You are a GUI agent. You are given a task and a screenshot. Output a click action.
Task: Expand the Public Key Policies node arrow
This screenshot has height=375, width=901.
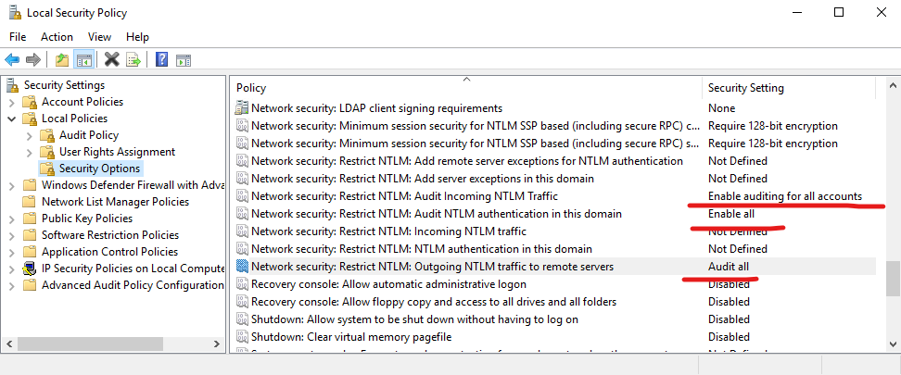tap(11, 219)
